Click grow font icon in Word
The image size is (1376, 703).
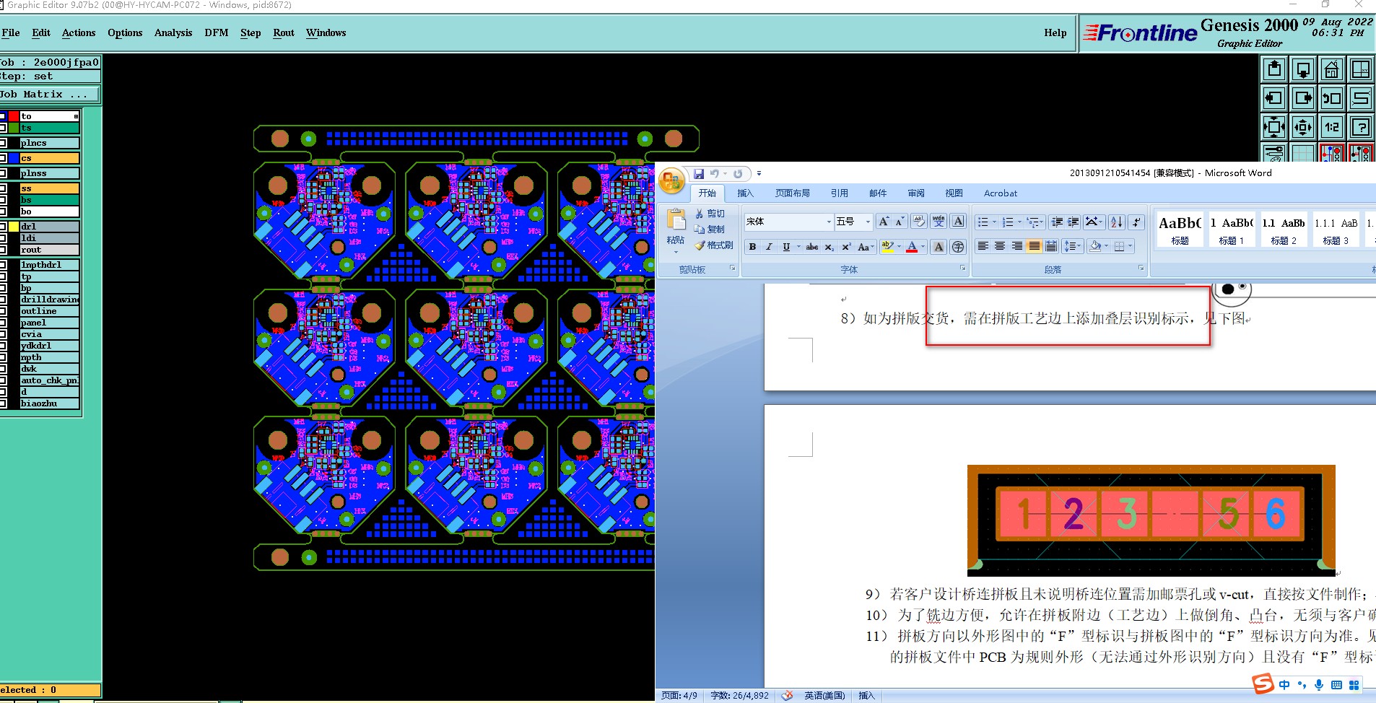point(884,222)
